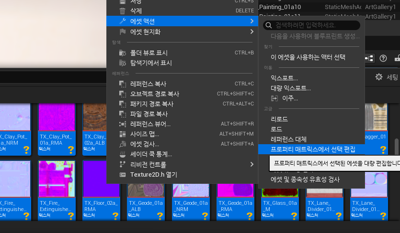Image resolution: width=400 pixels, height=233 pixels.
Task: Click the question badge on TX_Geode_01a_ALB
Action: [x=160, y=216]
